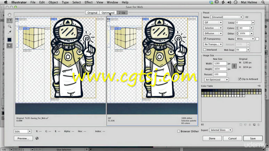Click the web-shift cube icon in Color Table
Image resolution: width=269 pixels, height=151 pixels.
(x=245, y=125)
